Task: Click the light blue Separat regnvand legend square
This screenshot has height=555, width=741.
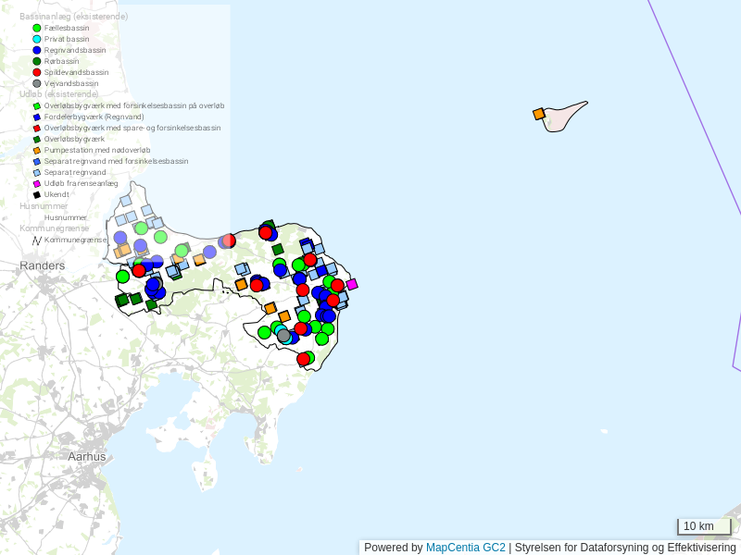Action: pos(37,173)
